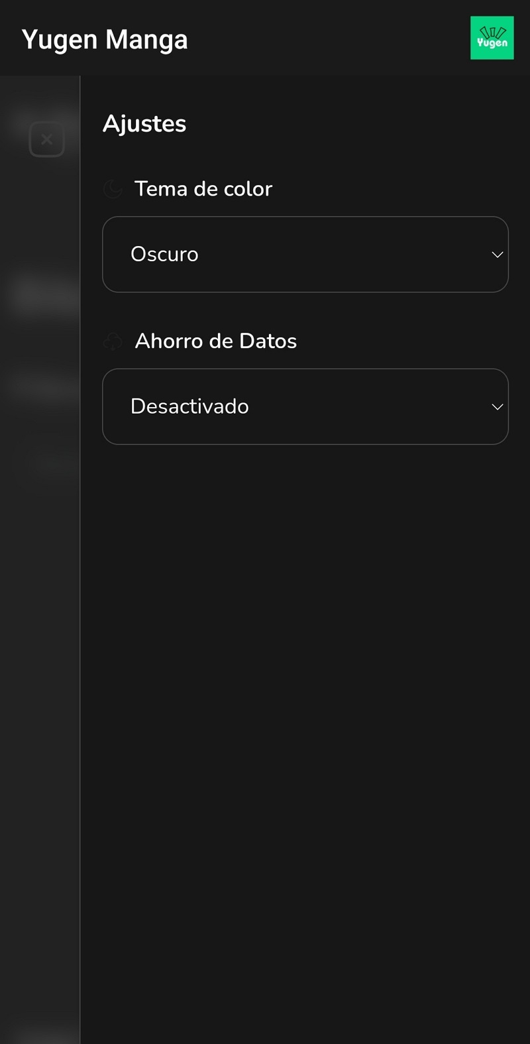Dismiss settings by clicking the blurred left backdrop
The width and height of the screenshot is (530, 1044).
pyautogui.click(x=40, y=597)
